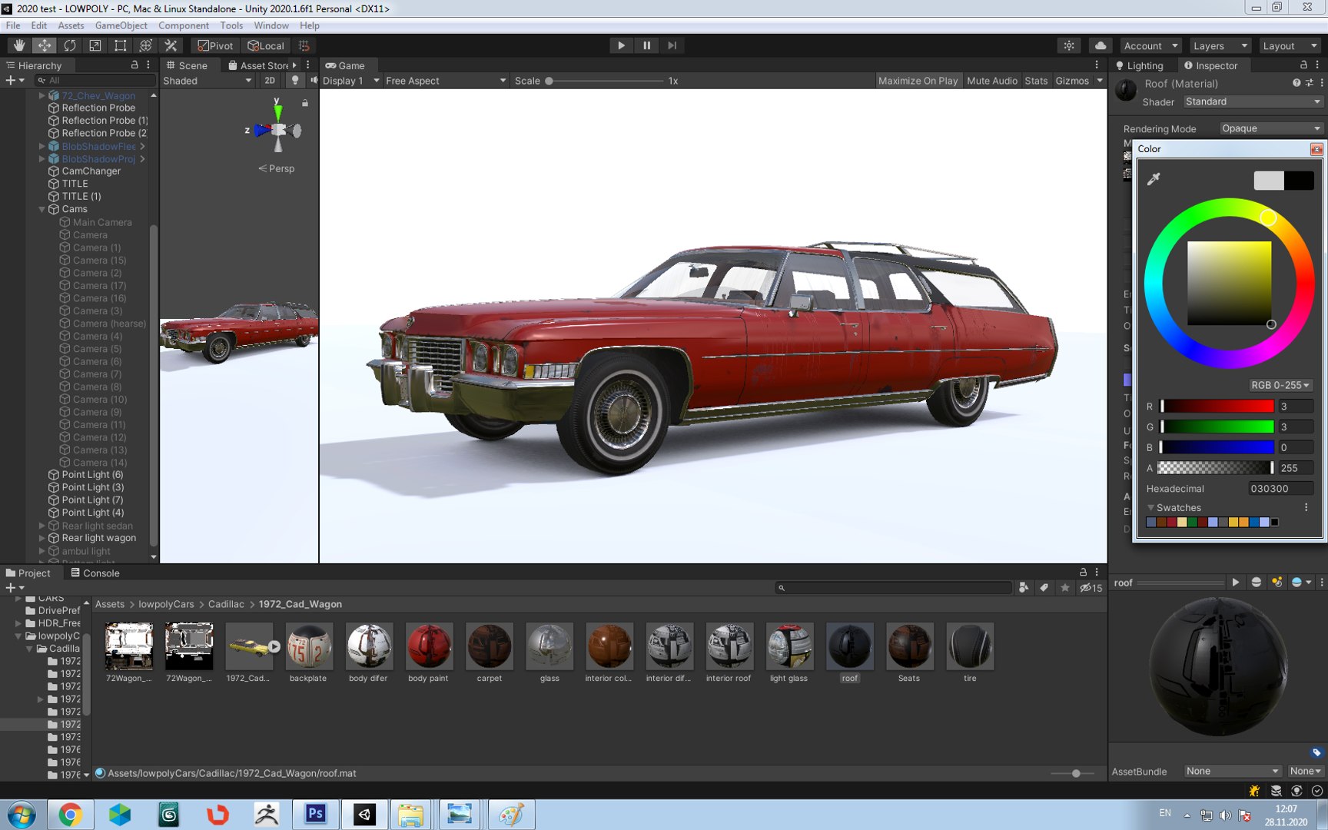Pick color with eyedropper tool
The height and width of the screenshot is (830, 1328).
pos(1154,179)
